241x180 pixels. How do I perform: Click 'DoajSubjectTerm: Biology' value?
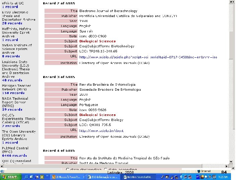point(101,120)
